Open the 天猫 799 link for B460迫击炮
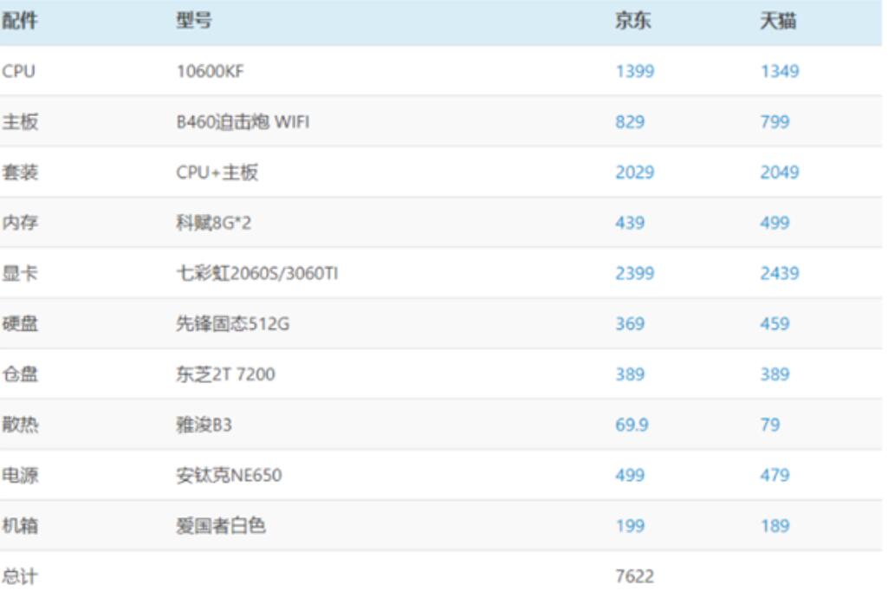The image size is (888, 591). click(775, 122)
